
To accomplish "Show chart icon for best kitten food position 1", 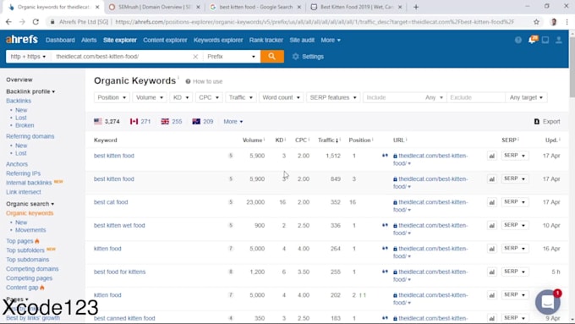I will (x=492, y=156).
